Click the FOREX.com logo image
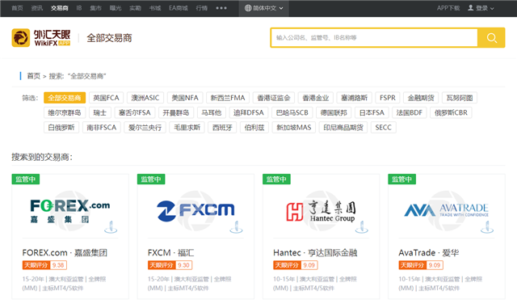Viewport: 517px width, 304px height. coord(70,210)
